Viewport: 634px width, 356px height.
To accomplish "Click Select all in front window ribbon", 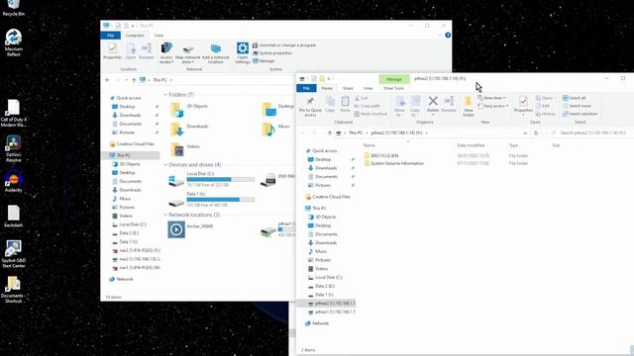I will (574, 98).
